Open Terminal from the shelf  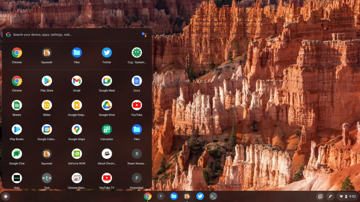pos(213,196)
